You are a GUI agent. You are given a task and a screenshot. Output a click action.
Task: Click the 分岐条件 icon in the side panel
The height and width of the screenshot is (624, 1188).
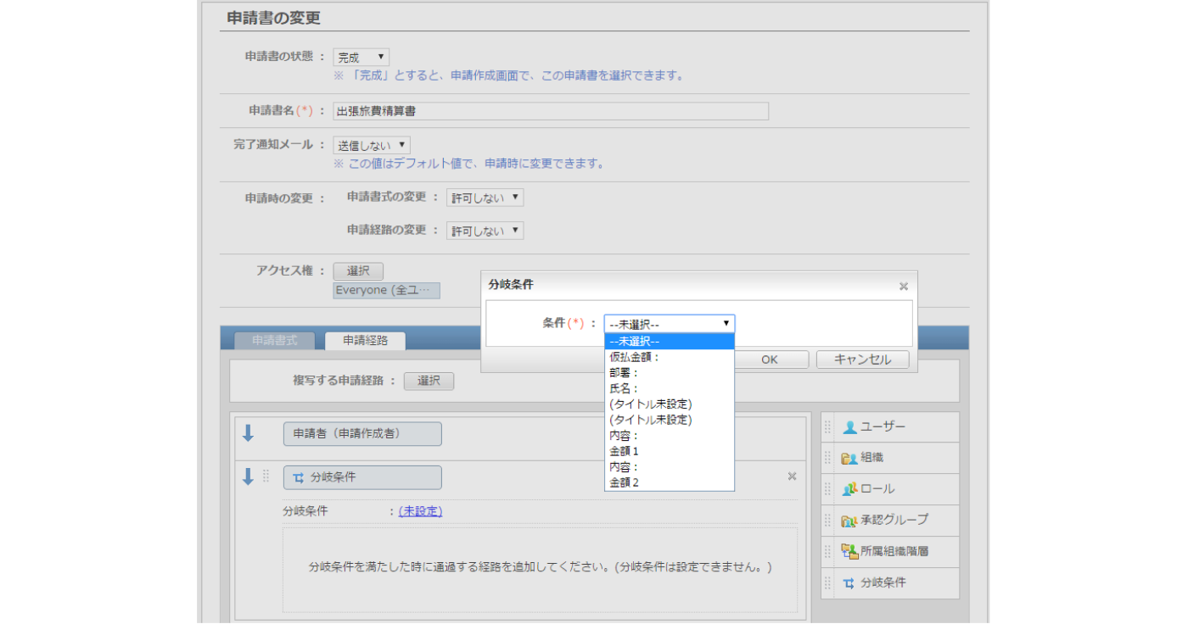click(849, 583)
